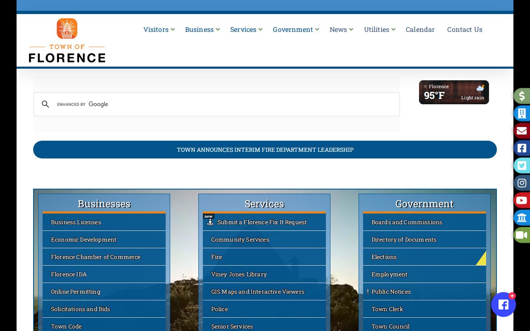The image size is (530, 331).
Task: Open Submit a Florence Fix It Request
Action: pos(264,222)
